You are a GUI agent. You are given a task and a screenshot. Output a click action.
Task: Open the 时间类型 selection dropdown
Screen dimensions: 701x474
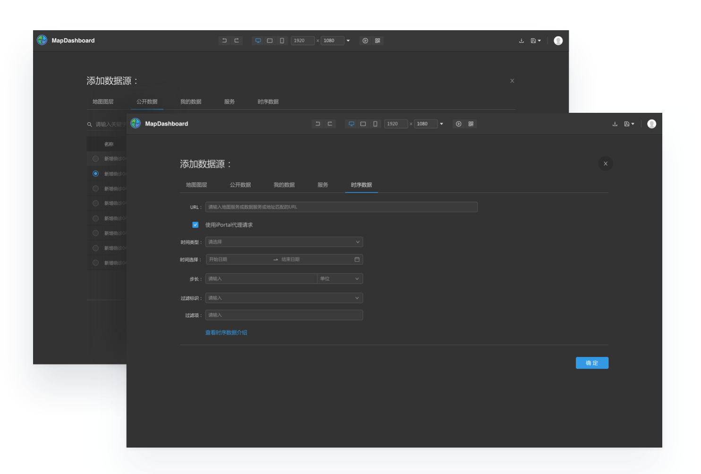click(x=283, y=242)
